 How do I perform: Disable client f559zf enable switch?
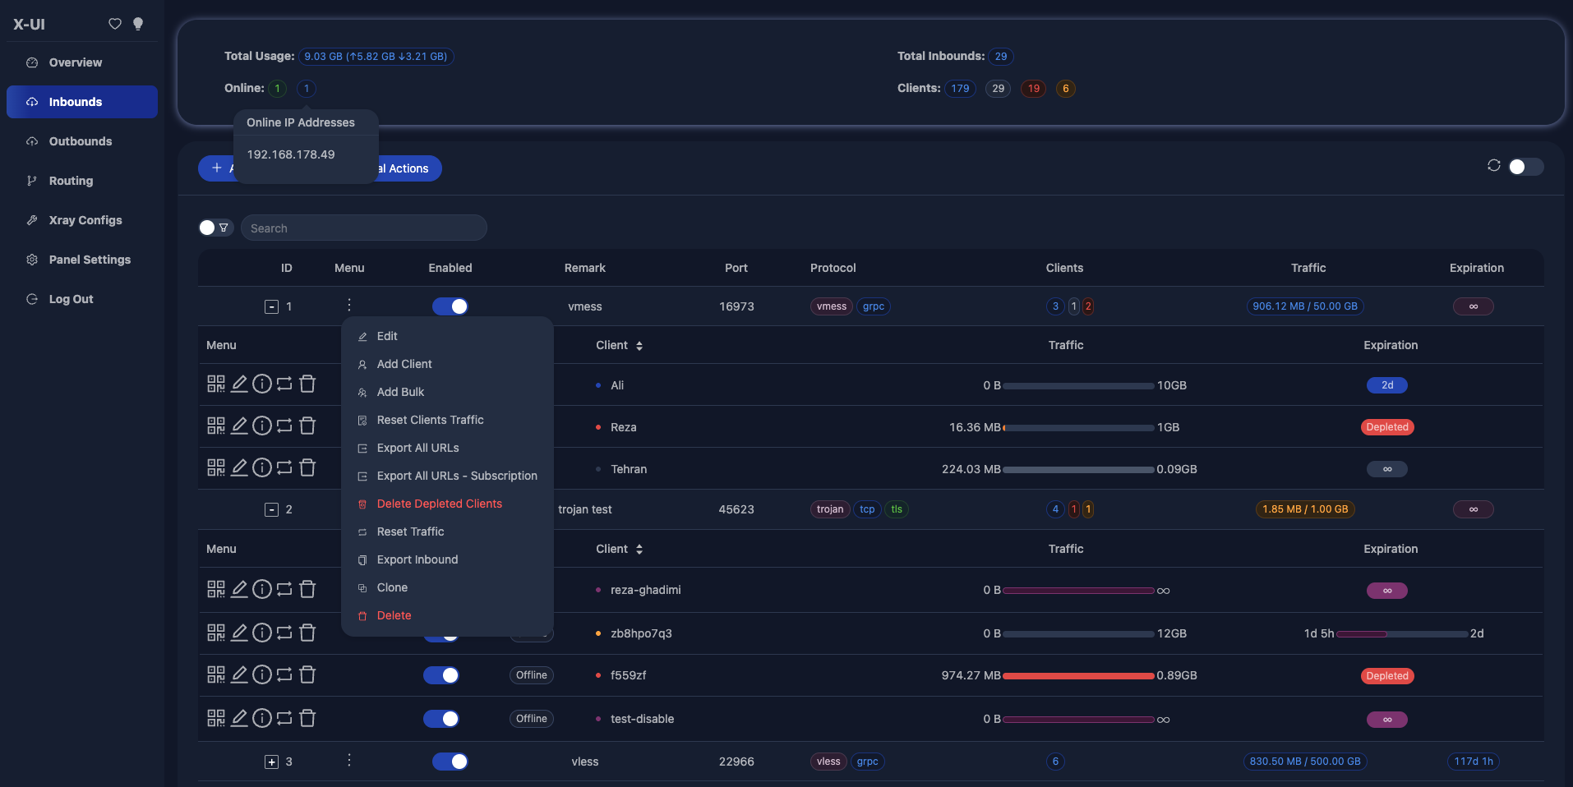coord(441,675)
